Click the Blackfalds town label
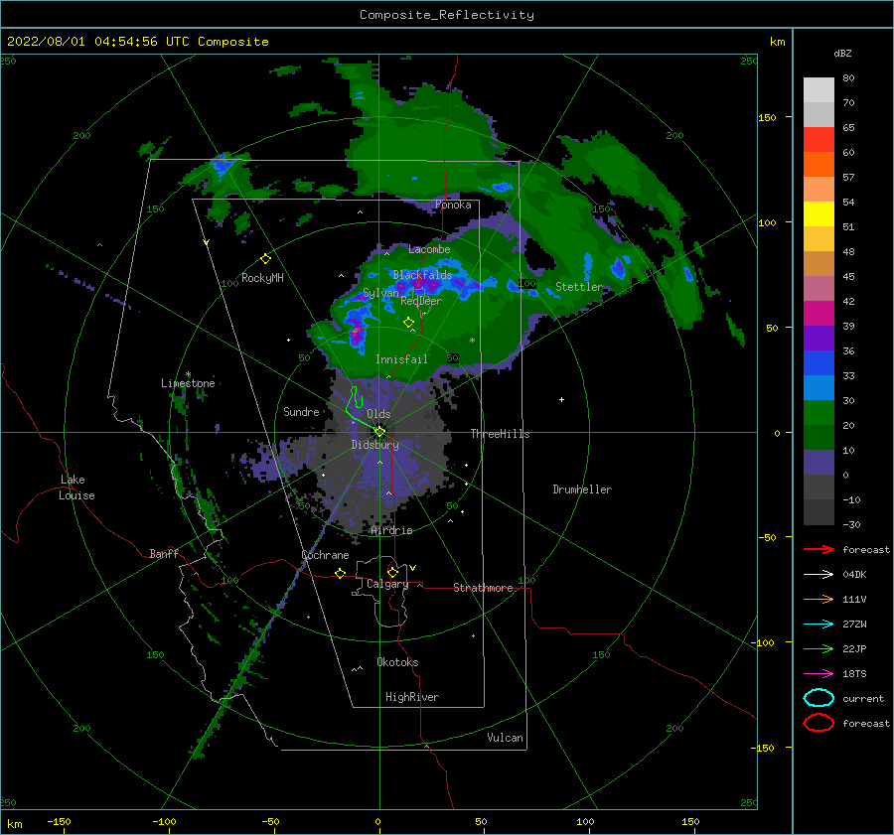894x835 pixels. coord(422,275)
